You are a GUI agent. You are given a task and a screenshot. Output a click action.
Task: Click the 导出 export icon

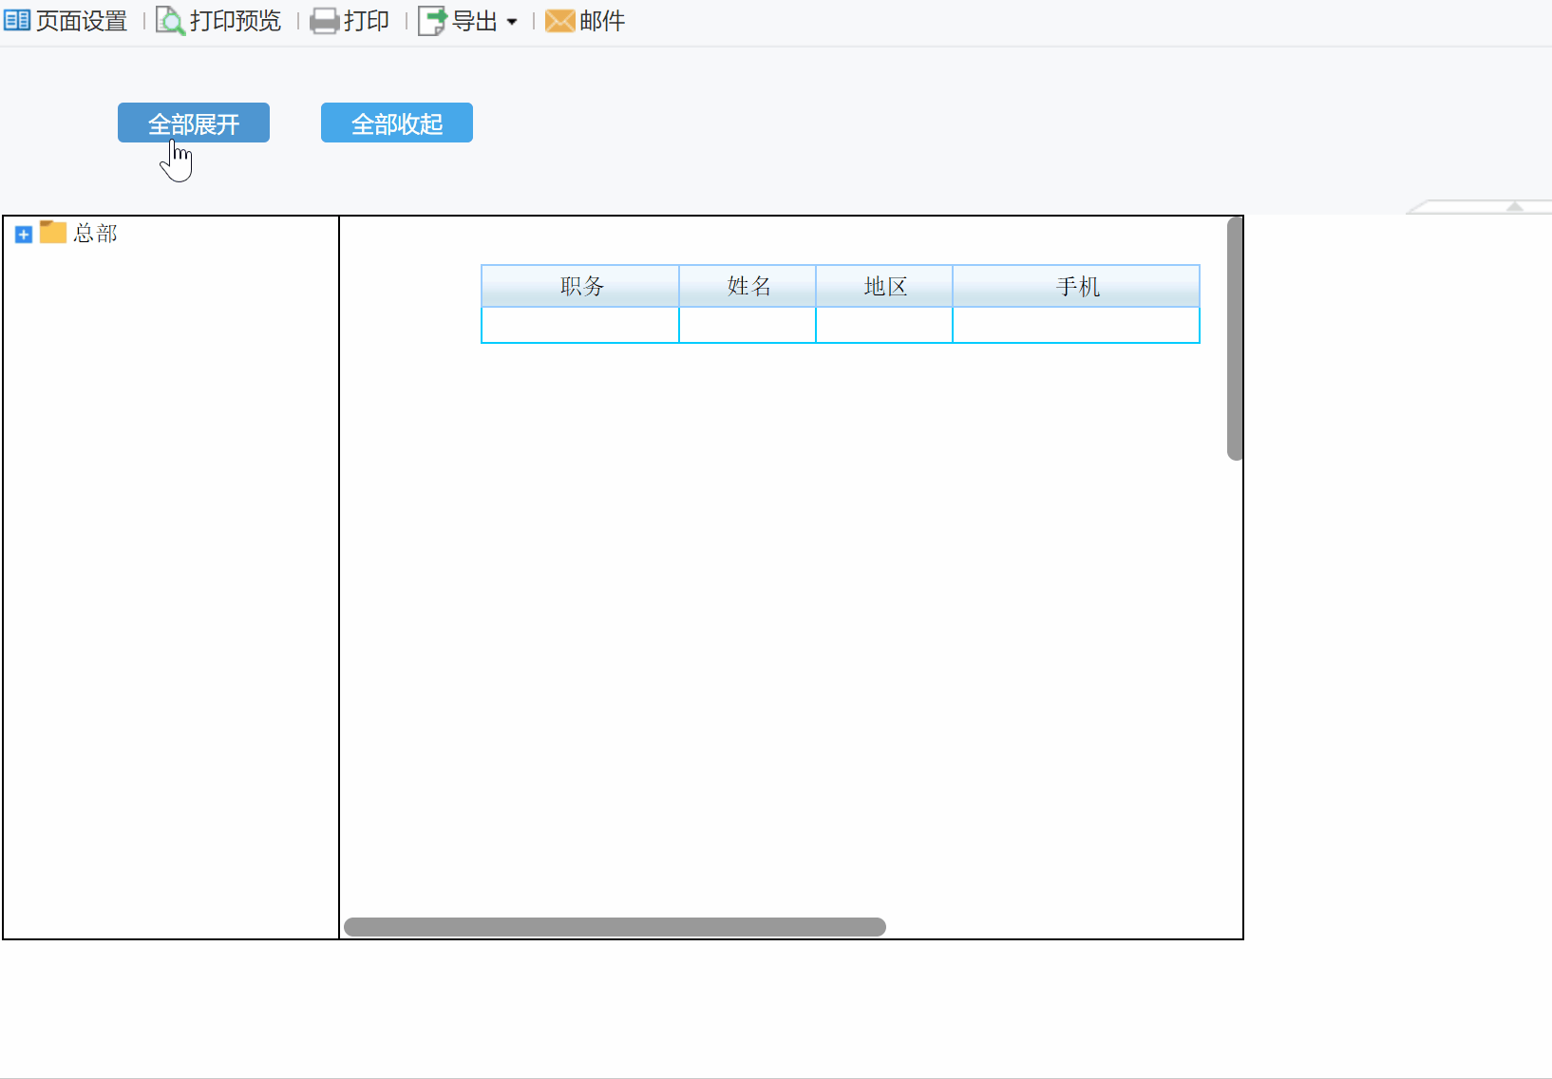click(432, 21)
